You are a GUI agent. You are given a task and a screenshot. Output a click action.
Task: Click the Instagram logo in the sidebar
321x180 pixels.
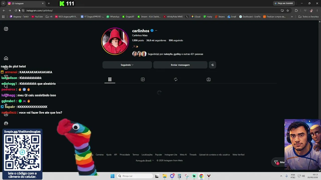click(6, 29)
